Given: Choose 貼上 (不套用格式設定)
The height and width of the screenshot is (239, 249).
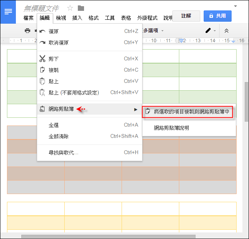Looking at the screenshot, I should coord(89,93).
